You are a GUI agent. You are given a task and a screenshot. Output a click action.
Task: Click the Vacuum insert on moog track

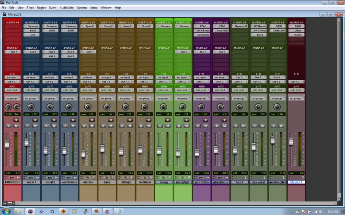click(164, 26)
